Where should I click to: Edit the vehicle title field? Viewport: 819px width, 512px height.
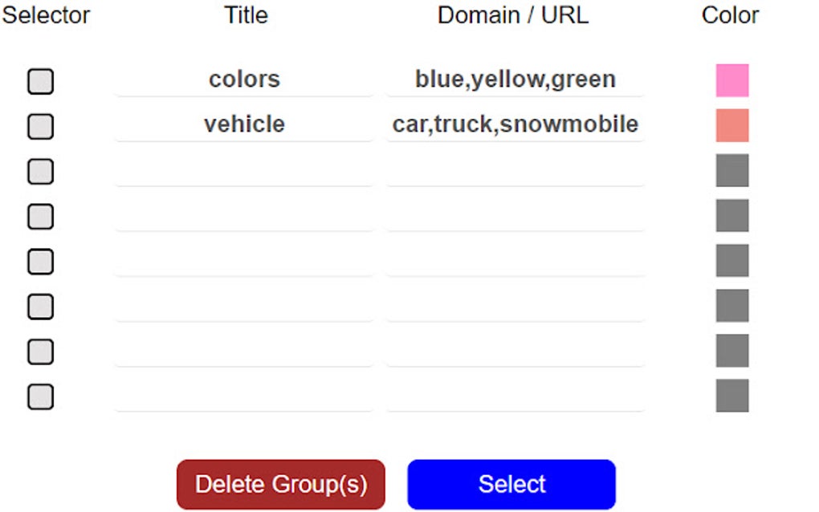(244, 124)
